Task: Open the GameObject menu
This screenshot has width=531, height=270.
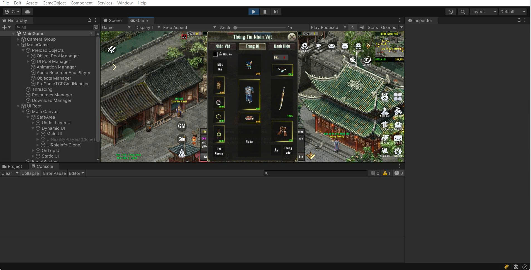Action: pyautogui.click(x=54, y=3)
